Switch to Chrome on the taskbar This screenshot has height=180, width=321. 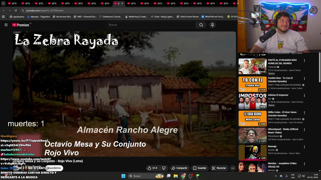pyautogui.click(x=183, y=176)
